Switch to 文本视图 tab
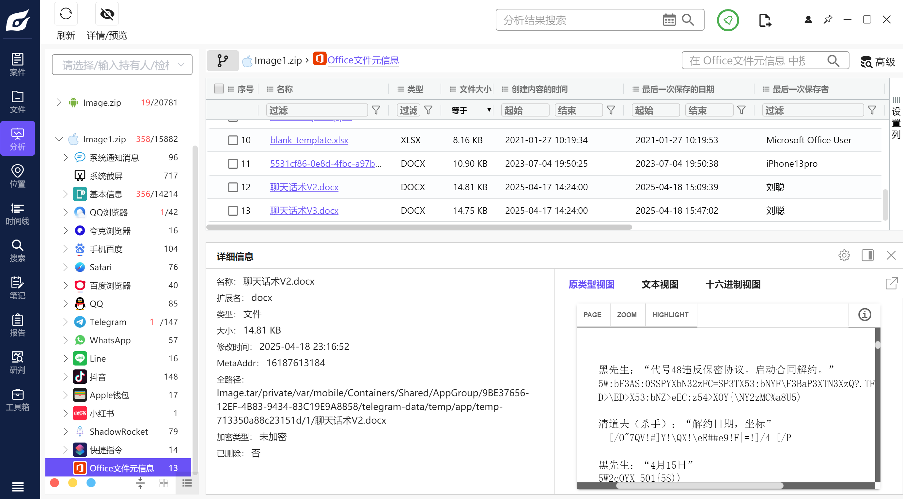 [660, 284]
